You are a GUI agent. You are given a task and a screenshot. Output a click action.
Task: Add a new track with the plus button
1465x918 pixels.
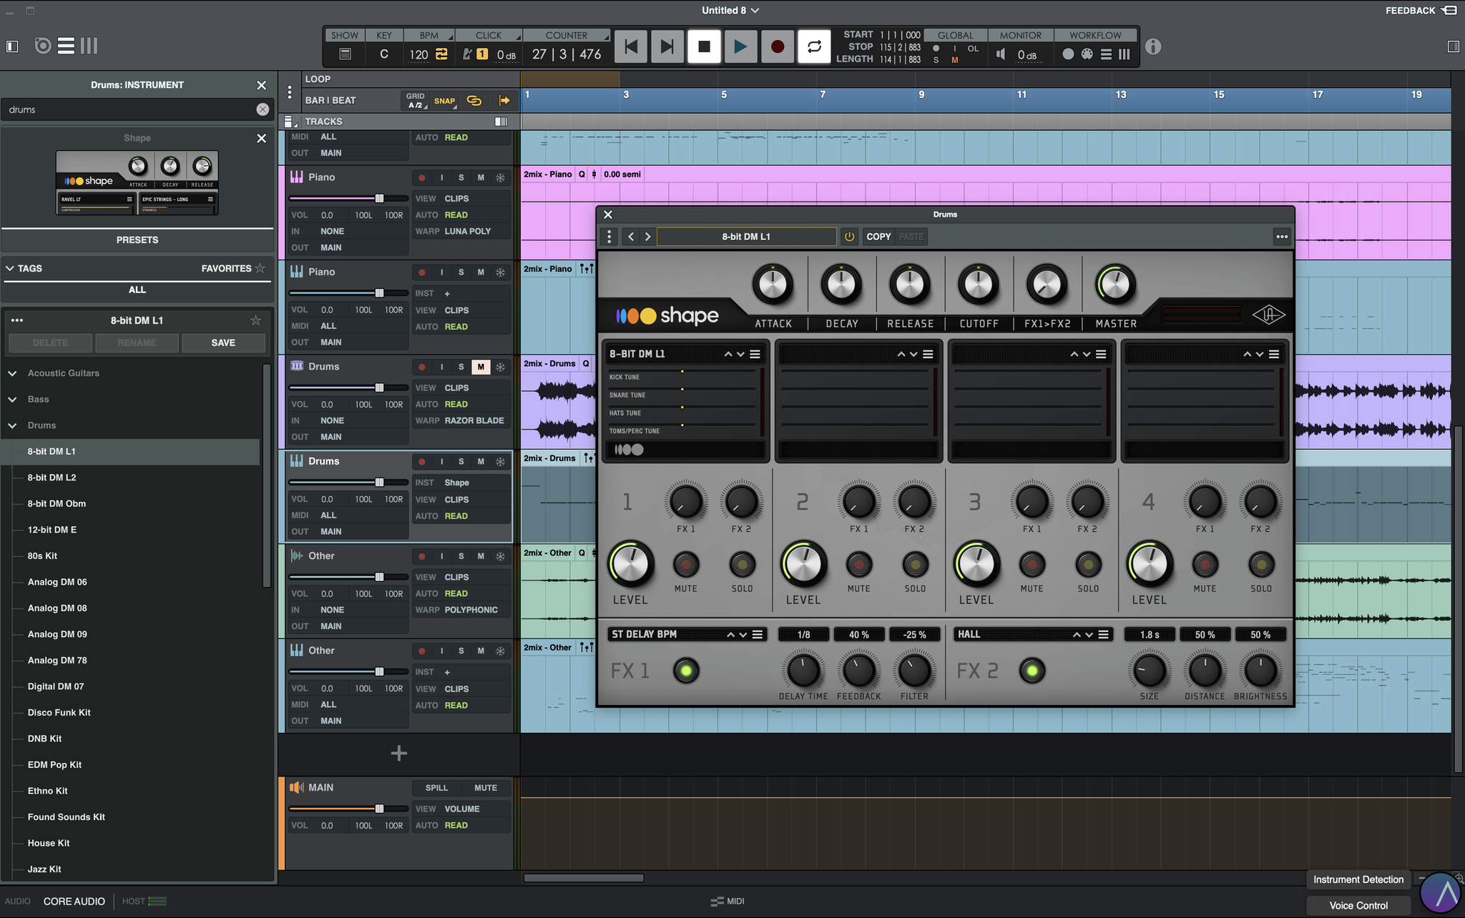399,753
